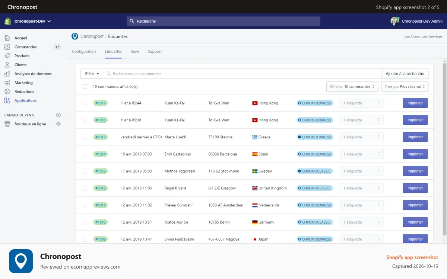Open the Réductions discount icon
Screen dimensions: 447x279
pyautogui.click(x=7, y=92)
